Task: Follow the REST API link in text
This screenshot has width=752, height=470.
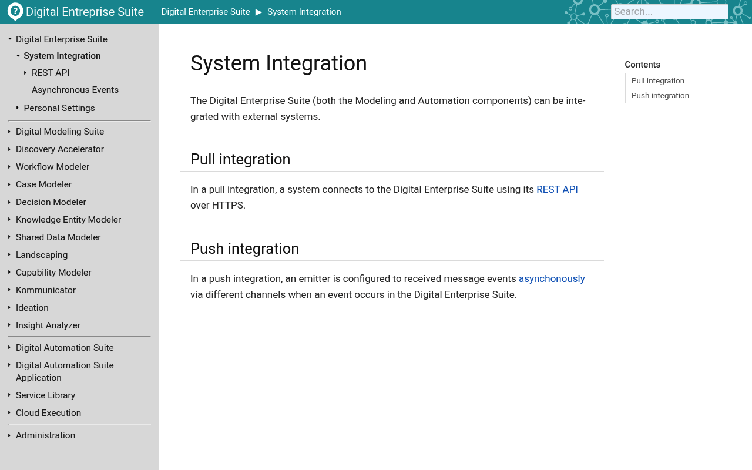Action: (557, 189)
